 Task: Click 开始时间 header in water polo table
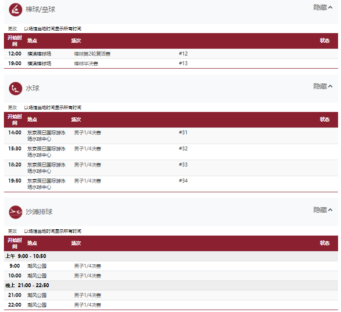click(x=15, y=120)
